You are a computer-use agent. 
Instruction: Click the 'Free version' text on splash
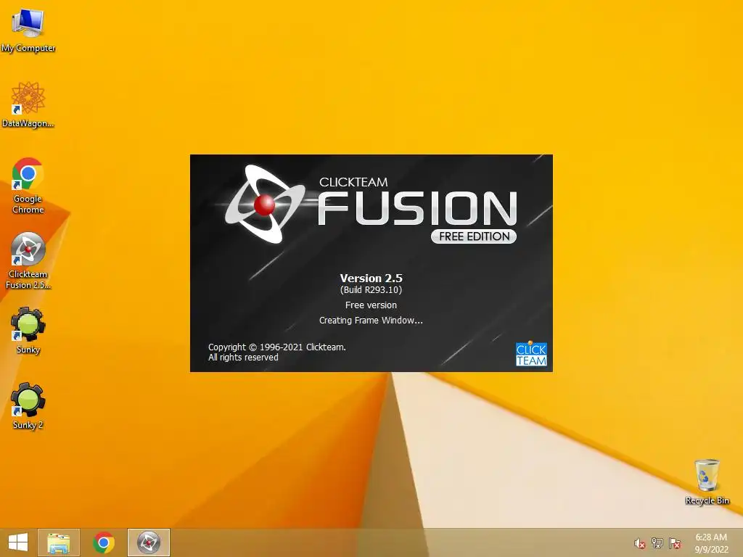click(x=371, y=305)
